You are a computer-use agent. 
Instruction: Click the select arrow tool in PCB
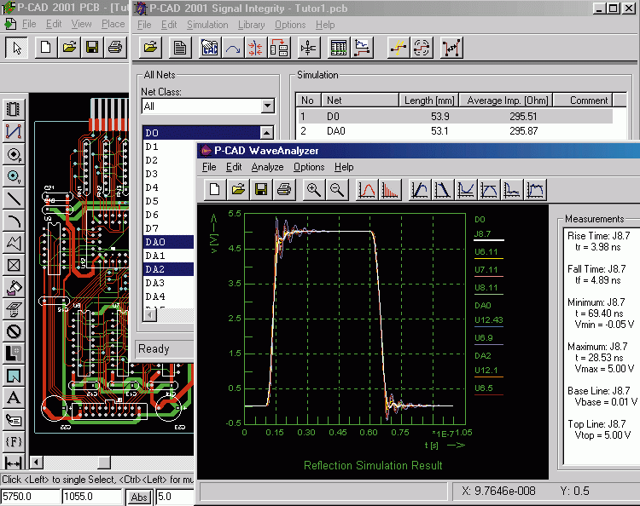point(17,48)
